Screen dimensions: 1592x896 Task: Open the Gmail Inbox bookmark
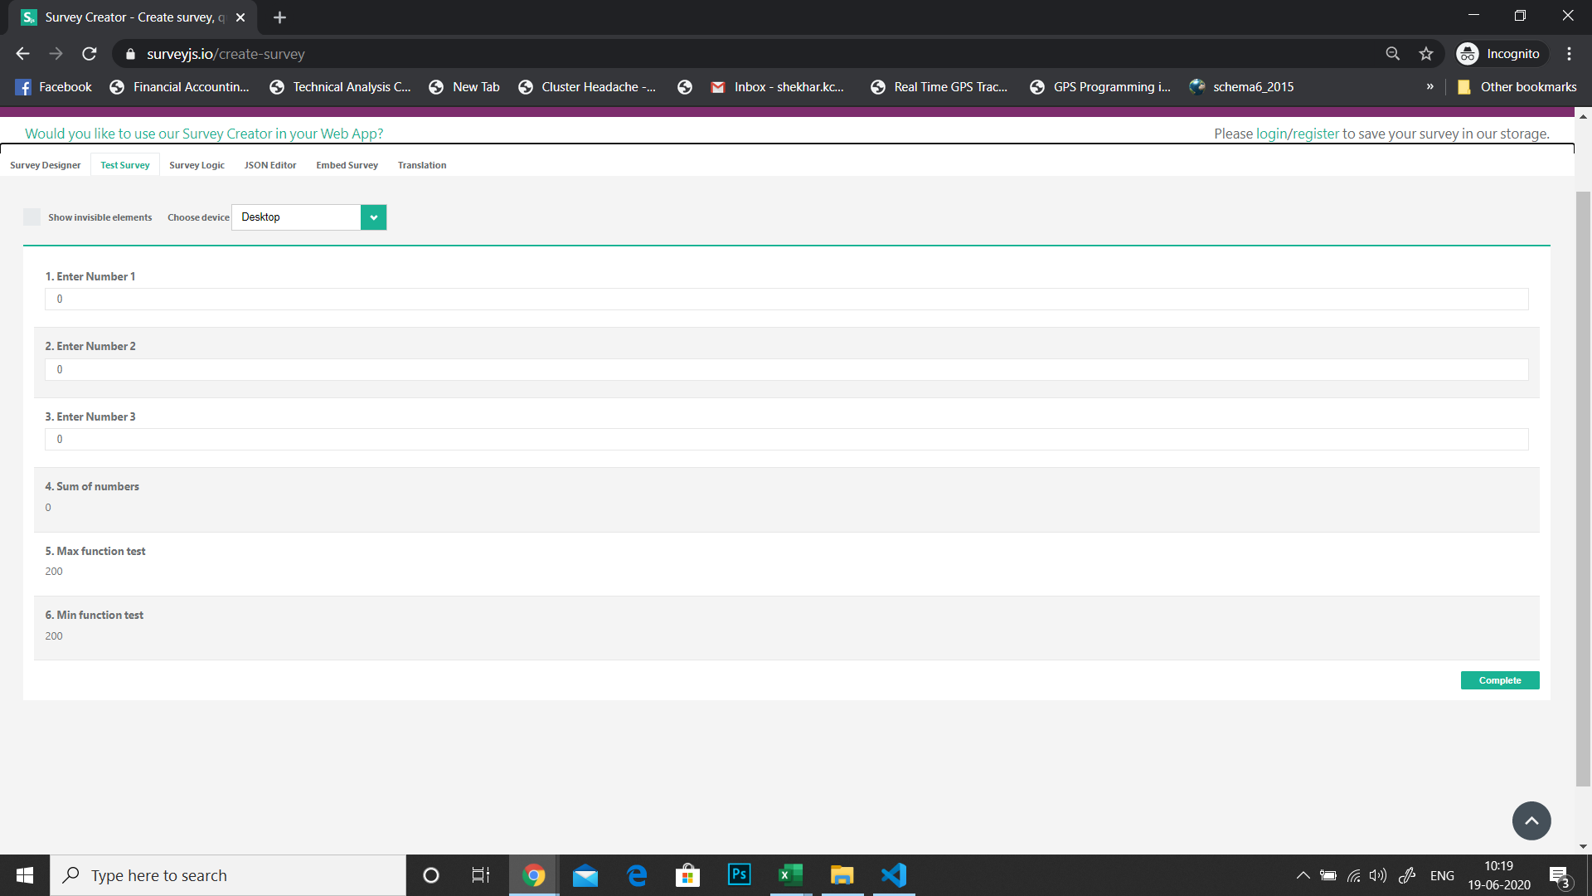click(778, 86)
